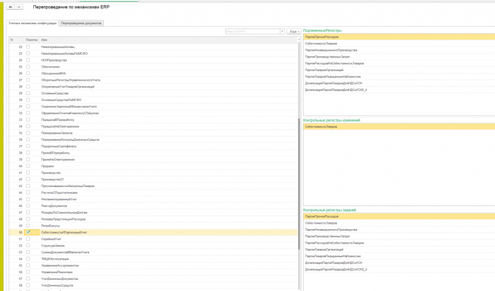Select the РасчетыСПодотчетниками row
The width and height of the screenshot is (495, 291).
[x=153, y=192]
